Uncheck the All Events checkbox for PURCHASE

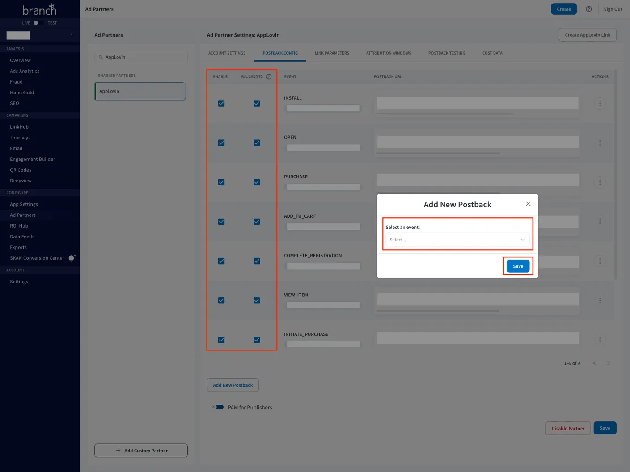tap(257, 182)
